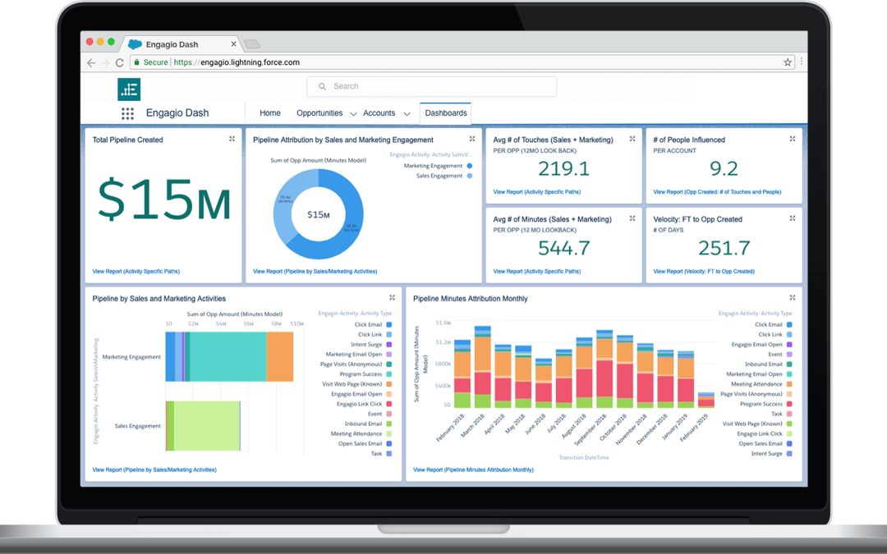Click the 219.1 touches value
The height and width of the screenshot is (554, 887).
pos(564,168)
